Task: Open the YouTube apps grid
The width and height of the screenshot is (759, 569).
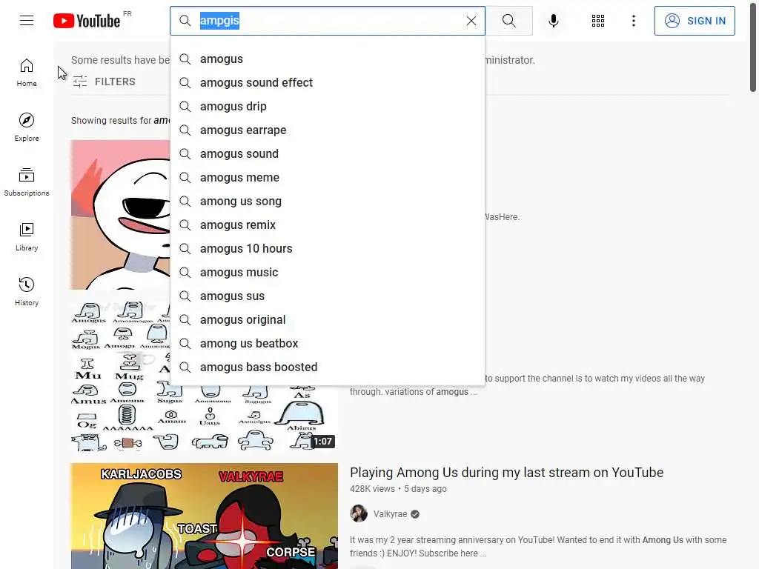Action: click(x=598, y=21)
